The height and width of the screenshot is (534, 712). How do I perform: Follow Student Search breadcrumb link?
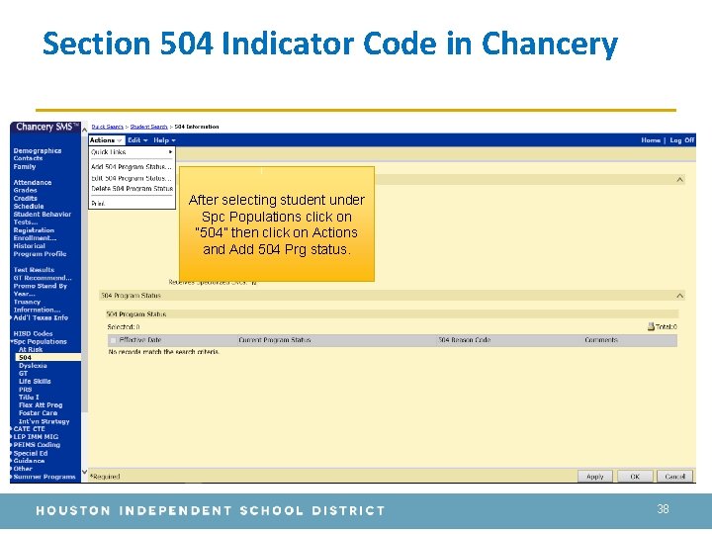148,127
